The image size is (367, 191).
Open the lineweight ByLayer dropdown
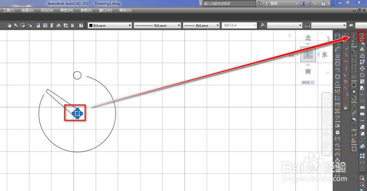pos(201,25)
